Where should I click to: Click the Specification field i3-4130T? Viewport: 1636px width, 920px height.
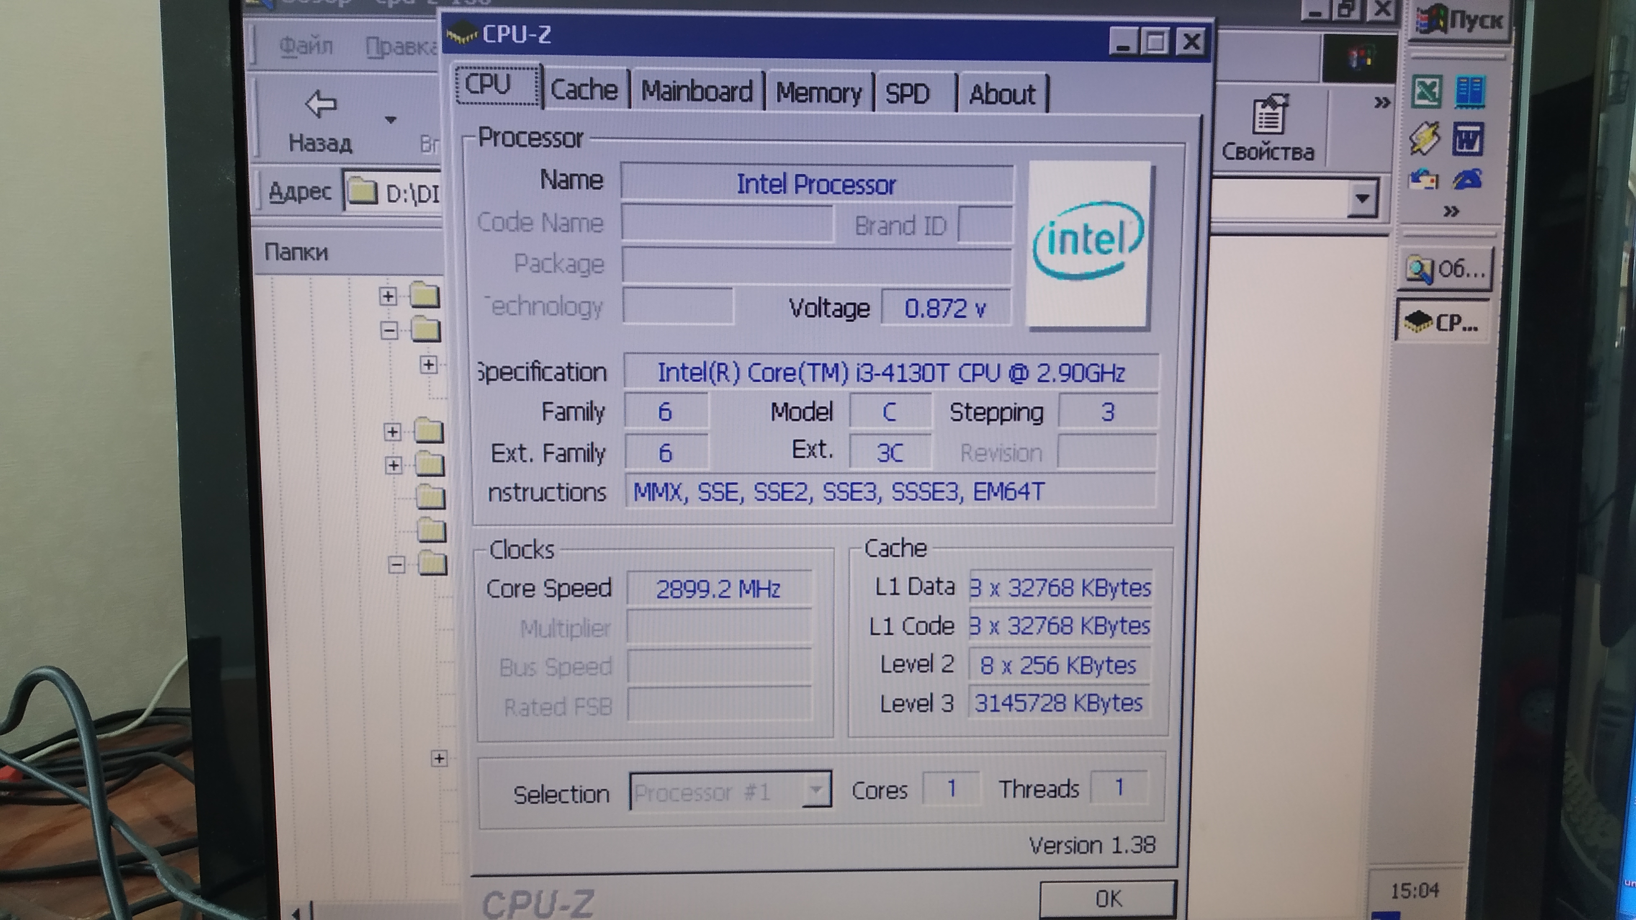click(891, 372)
